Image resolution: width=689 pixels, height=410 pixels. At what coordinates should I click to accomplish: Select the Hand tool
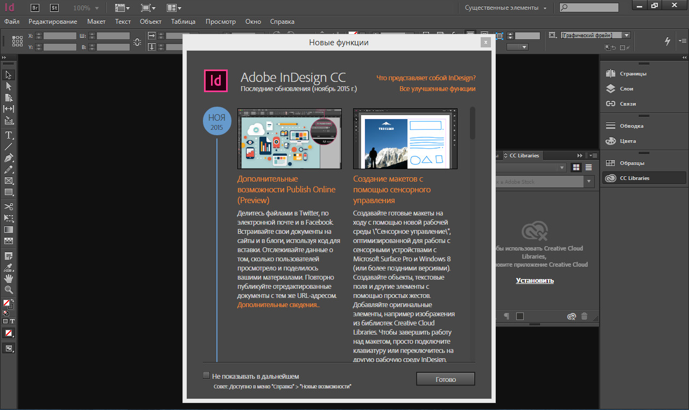(9, 278)
